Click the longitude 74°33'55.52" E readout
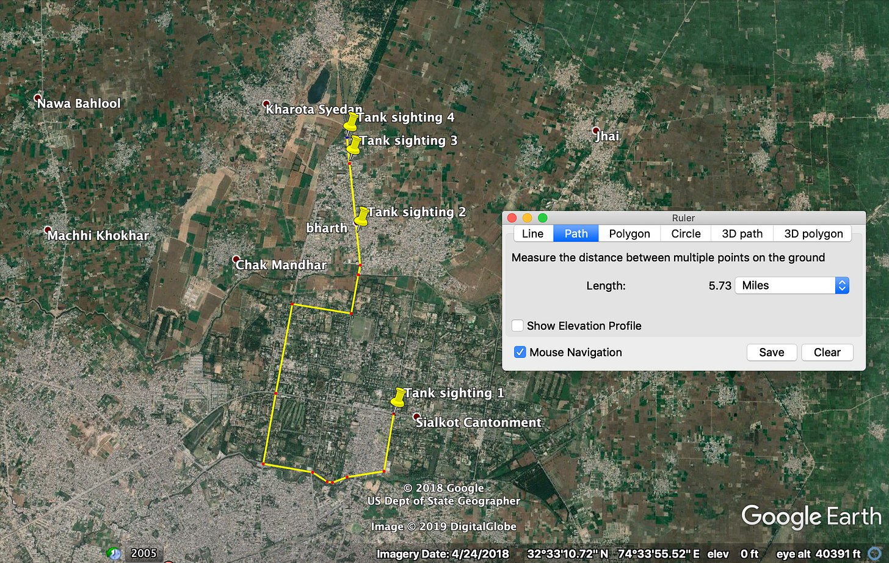Screen dimensions: 889x563 pos(659,554)
